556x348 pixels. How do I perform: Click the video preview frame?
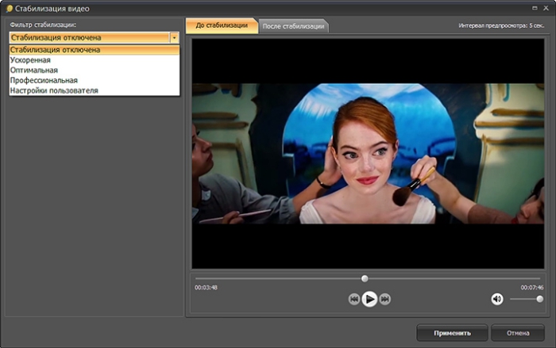pos(368,154)
